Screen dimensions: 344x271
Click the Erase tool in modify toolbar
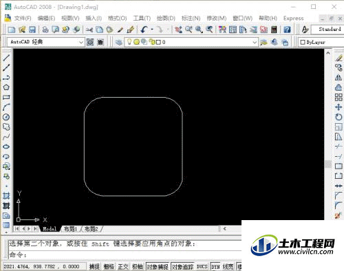(338, 58)
